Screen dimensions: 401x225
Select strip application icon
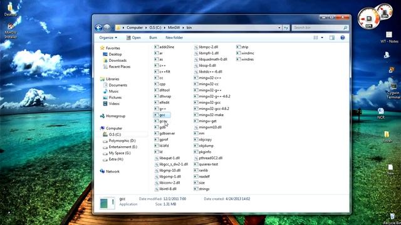[238, 47]
